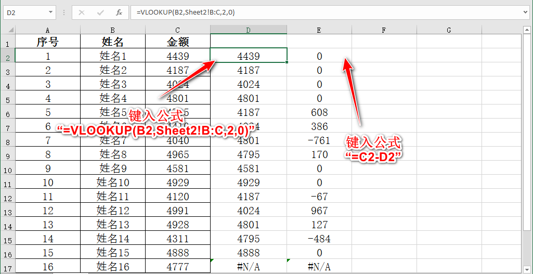Click cell containing 姓名4
Viewport: 533px width, 274px height.
click(112, 98)
